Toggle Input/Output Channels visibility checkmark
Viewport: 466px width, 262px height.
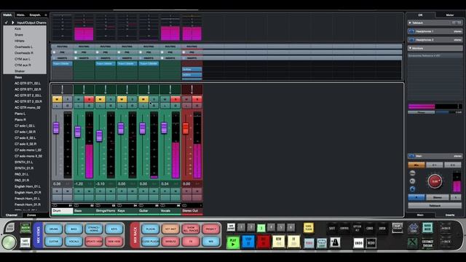pyautogui.click(x=7, y=23)
